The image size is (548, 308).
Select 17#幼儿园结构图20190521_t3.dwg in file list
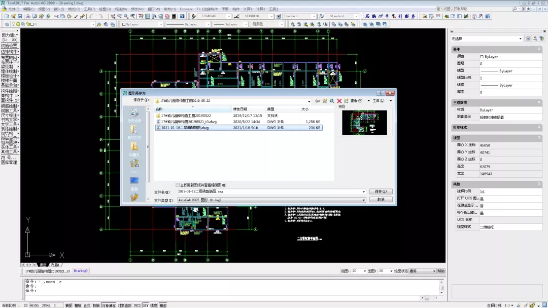click(189, 122)
